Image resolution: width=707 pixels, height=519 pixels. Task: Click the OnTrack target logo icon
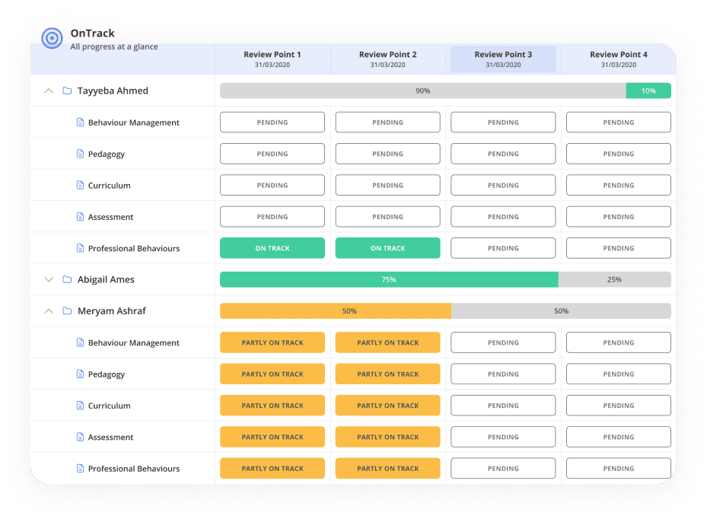click(x=53, y=38)
